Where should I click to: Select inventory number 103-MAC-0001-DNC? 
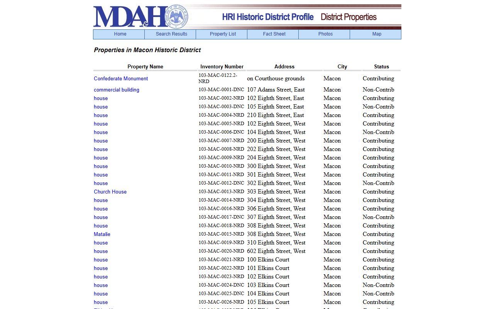click(x=222, y=90)
